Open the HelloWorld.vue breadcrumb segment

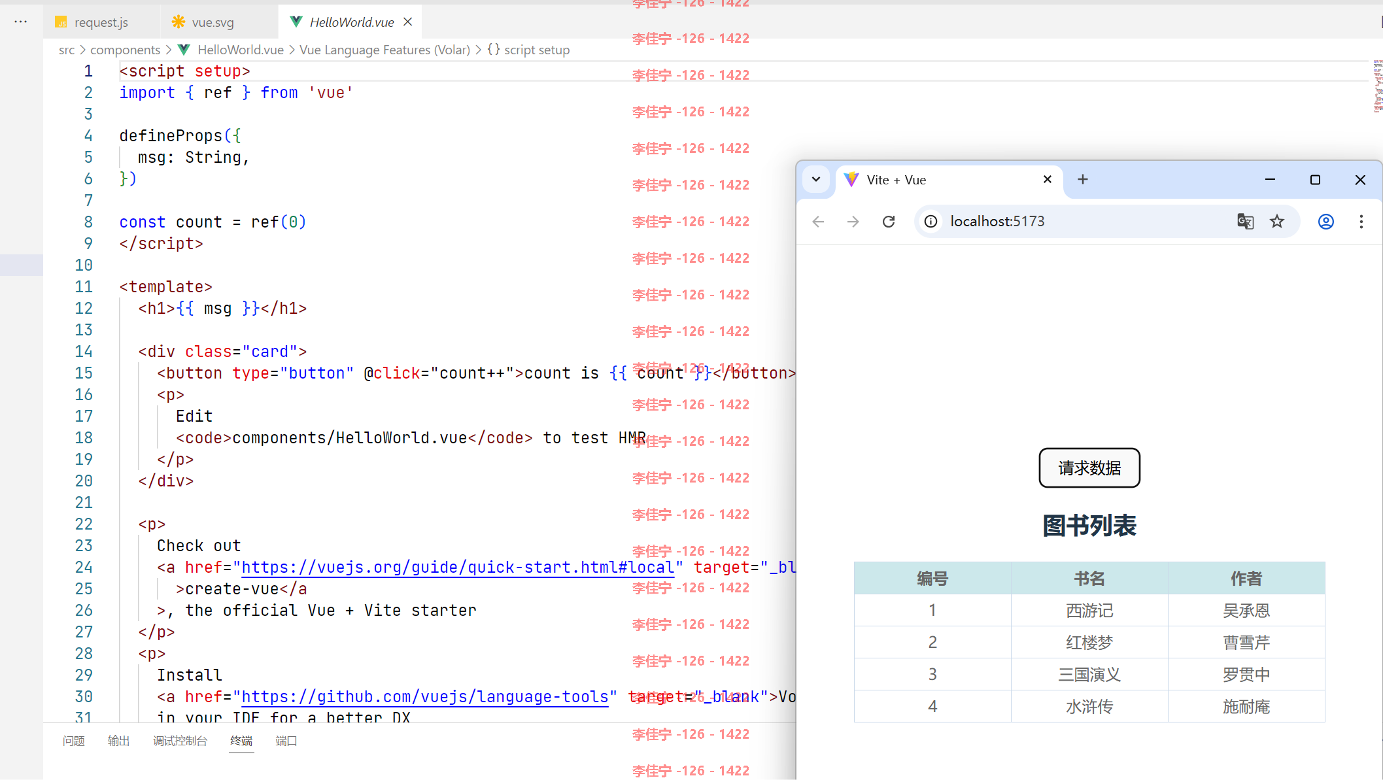[x=241, y=50]
